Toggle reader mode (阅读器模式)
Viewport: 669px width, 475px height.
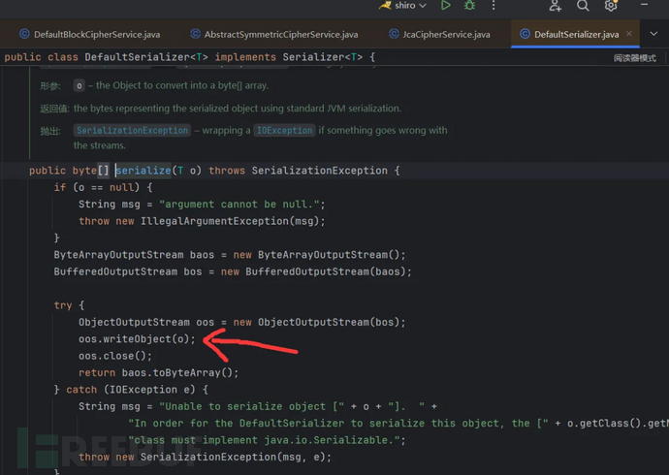[634, 58]
